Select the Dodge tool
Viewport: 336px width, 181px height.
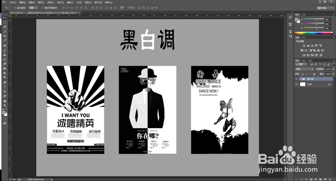[5, 77]
